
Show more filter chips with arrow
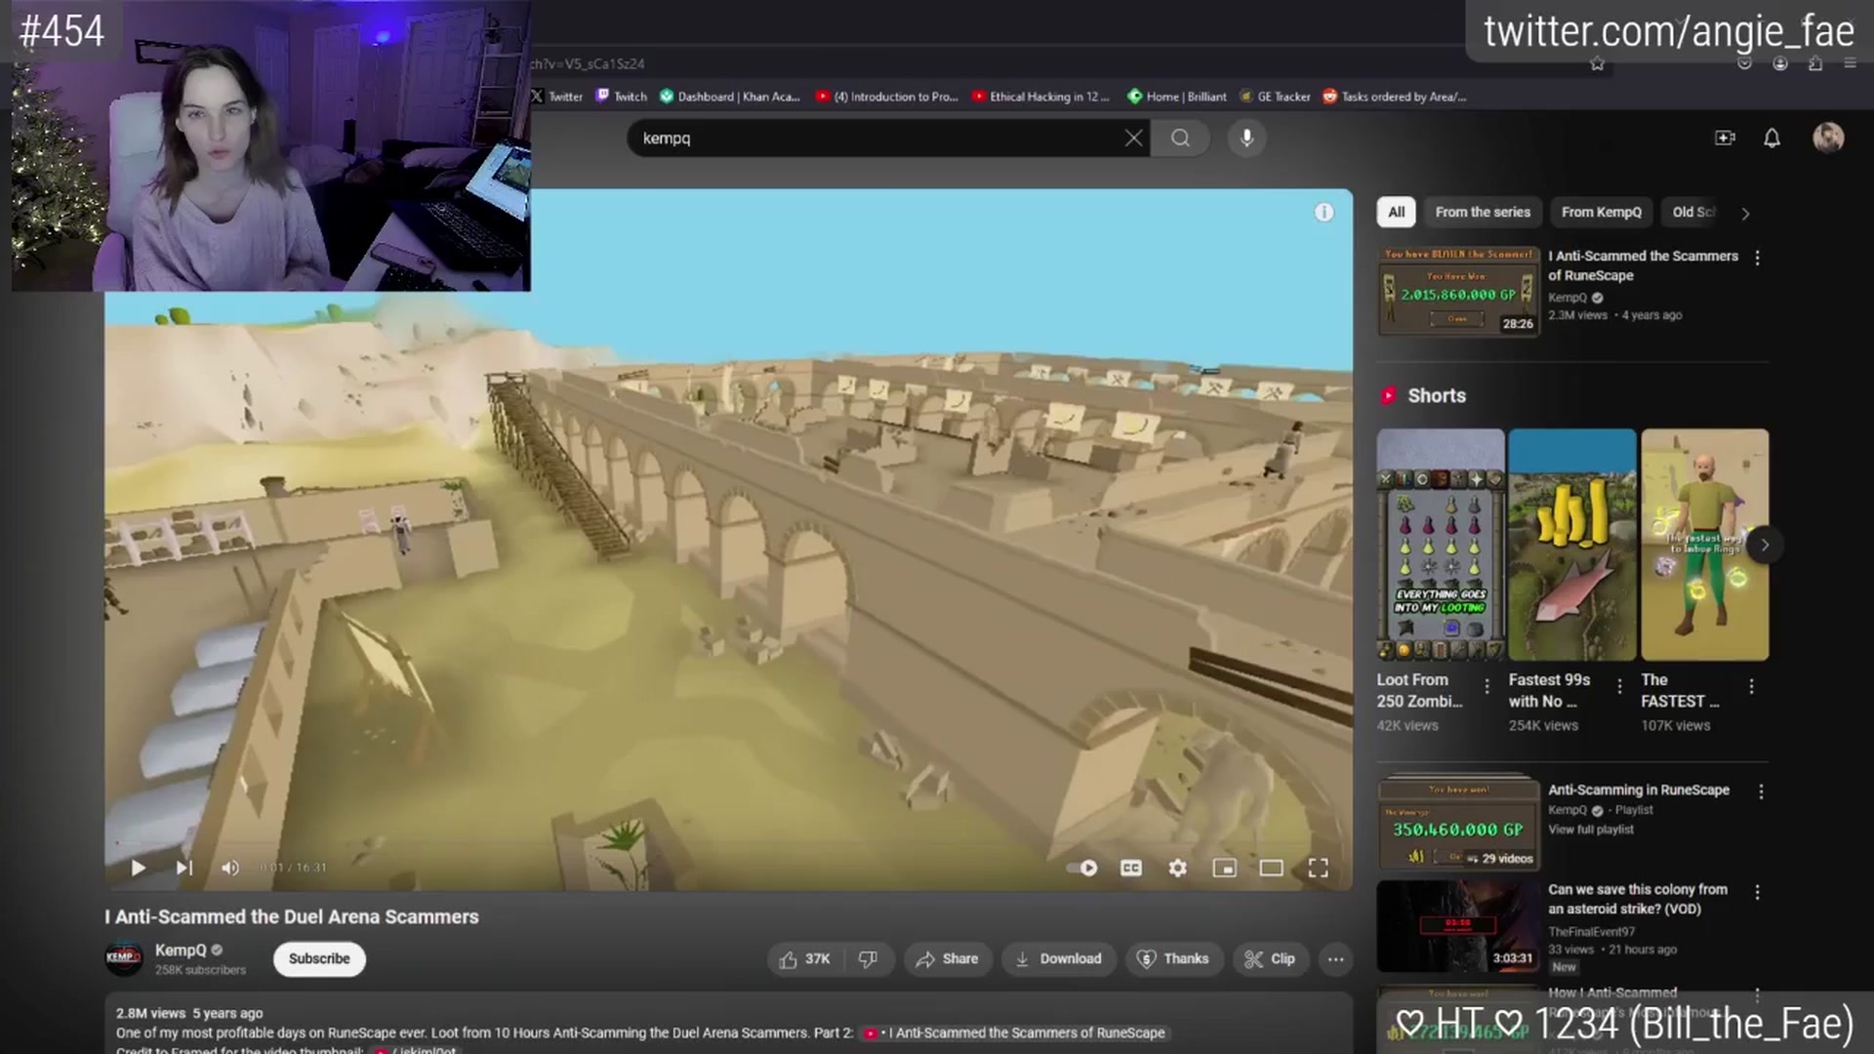[x=1746, y=213]
